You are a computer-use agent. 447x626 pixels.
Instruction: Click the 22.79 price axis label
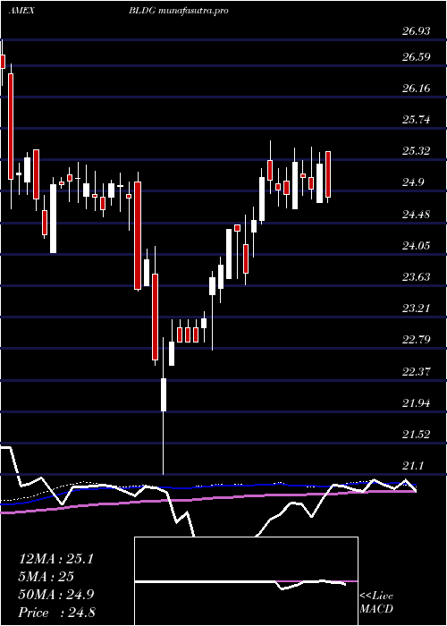416,340
